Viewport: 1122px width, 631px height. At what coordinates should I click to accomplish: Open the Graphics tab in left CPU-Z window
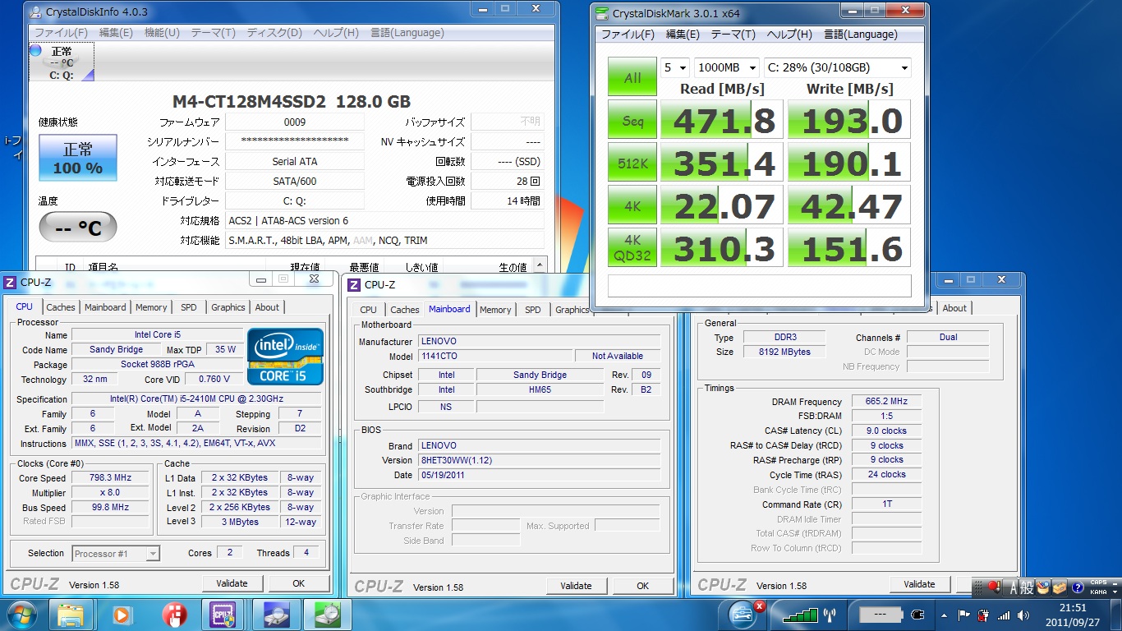(228, 307)
